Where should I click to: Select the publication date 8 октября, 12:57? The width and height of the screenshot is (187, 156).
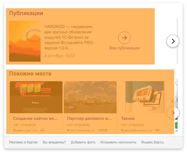pos(60,56)
